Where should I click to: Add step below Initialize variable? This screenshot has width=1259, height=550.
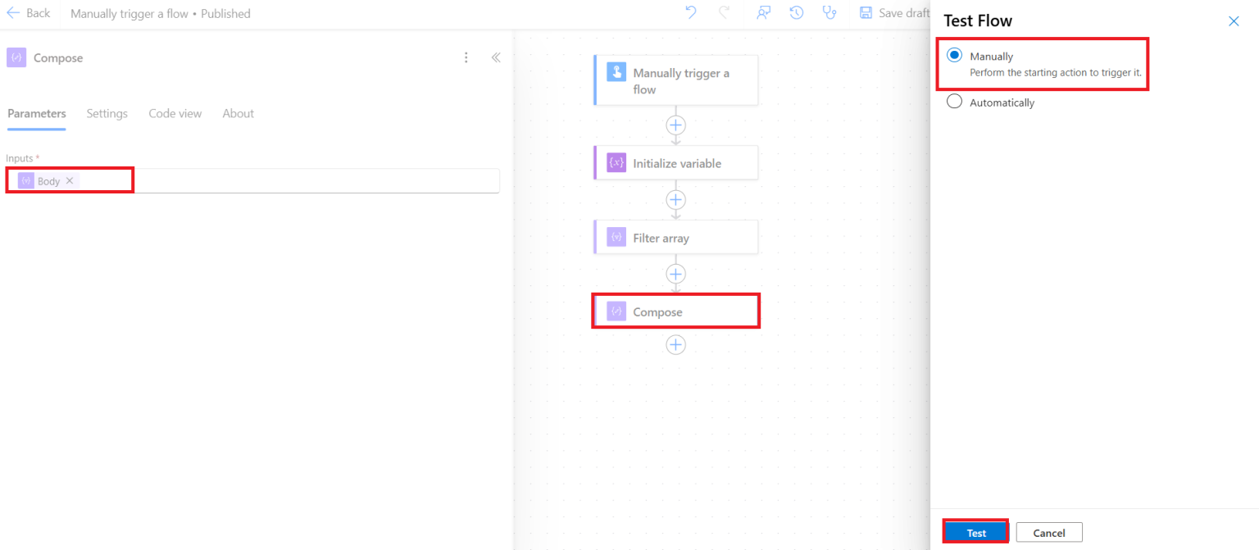675,200
